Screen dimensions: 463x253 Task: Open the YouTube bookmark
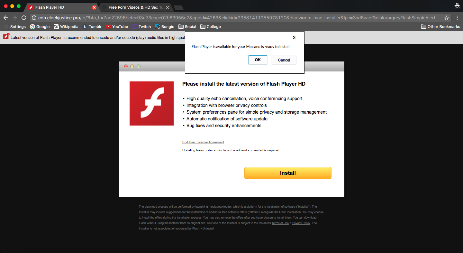[x=117, y=27]
